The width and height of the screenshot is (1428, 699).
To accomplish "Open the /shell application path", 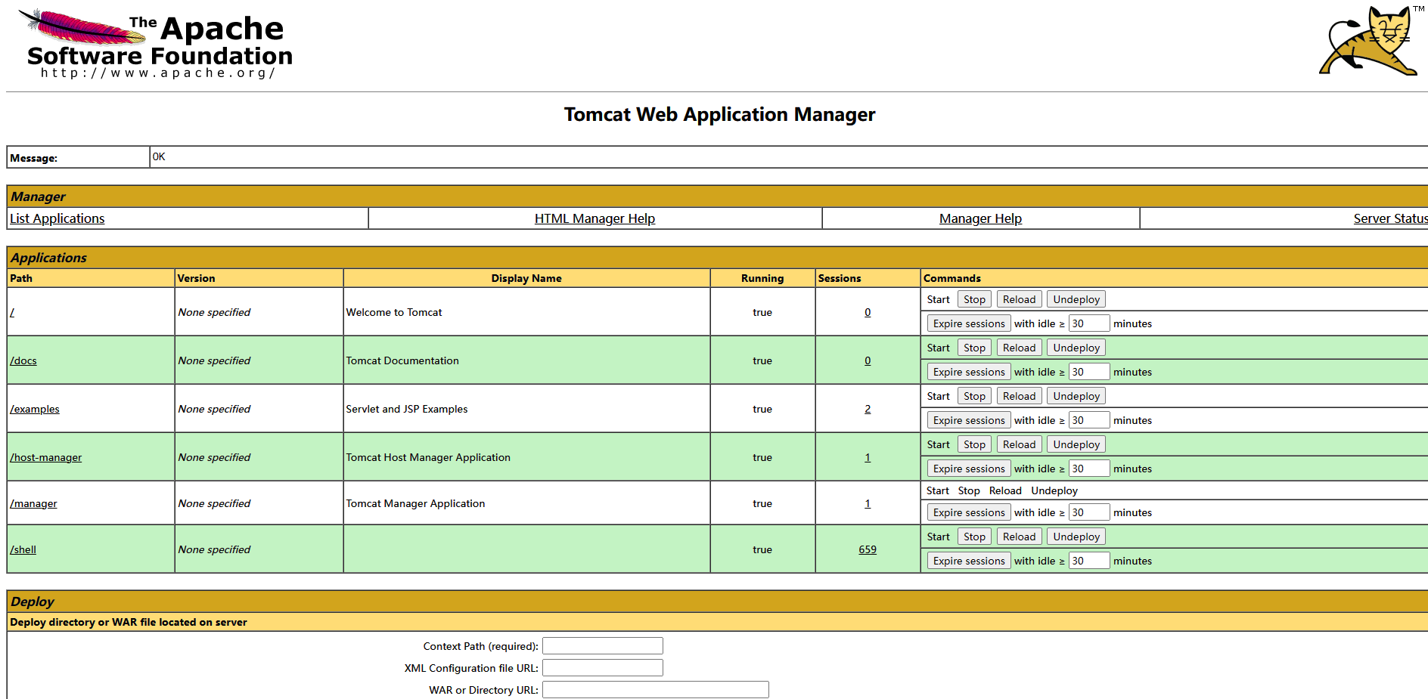I will tap(23, 549).
